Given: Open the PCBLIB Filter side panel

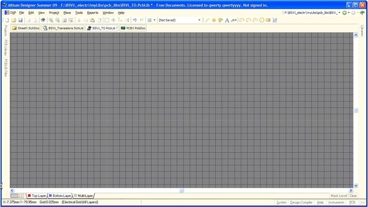Looking at the screenshot, I should (6, 68).
